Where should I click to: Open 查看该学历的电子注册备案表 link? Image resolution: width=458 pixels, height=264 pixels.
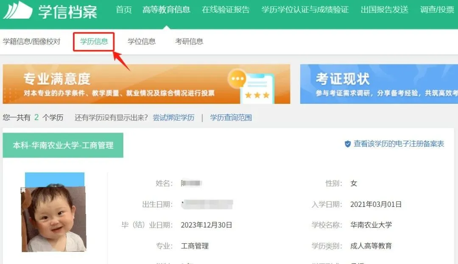tap(399, 144)
